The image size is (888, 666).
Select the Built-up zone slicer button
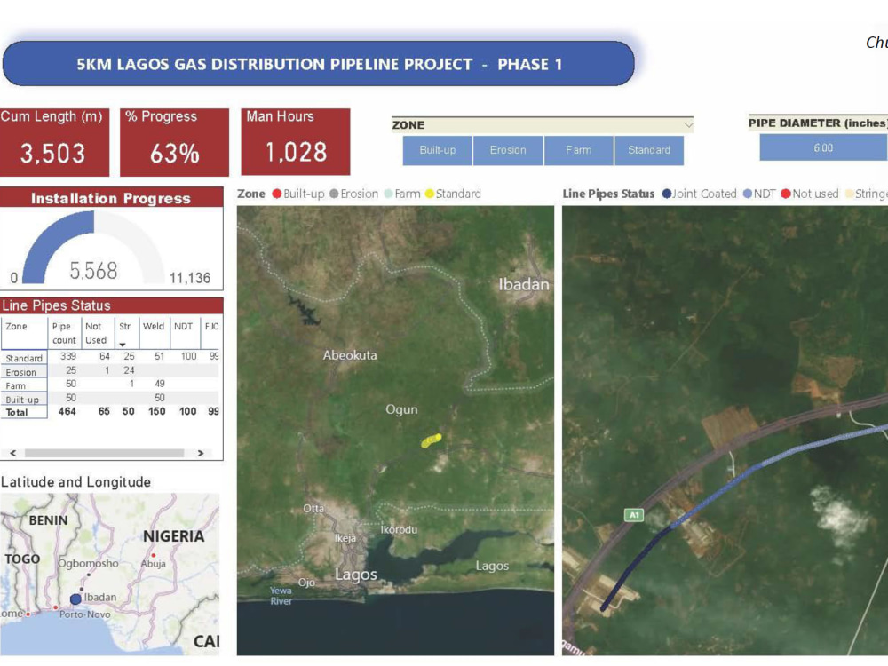pyautogui.click(x=437, y=150)
